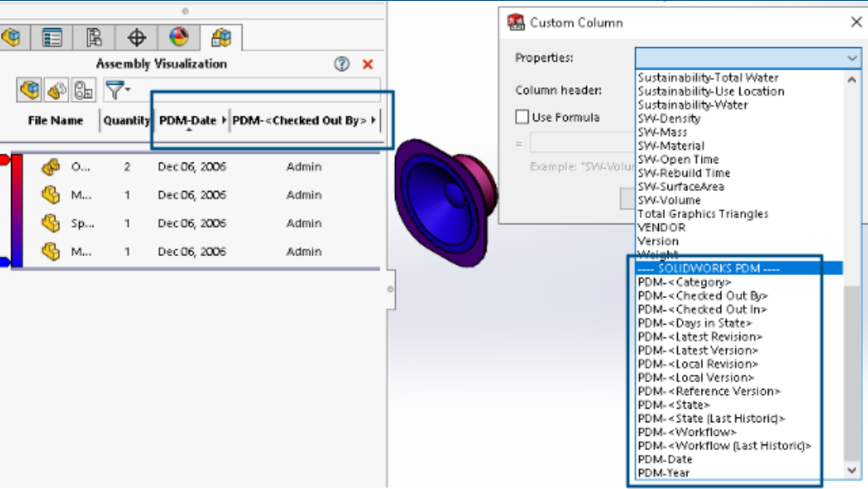Select SW-Rebuild Time property
This screenshot has height=489, width=868.
(x=684, y=173)
